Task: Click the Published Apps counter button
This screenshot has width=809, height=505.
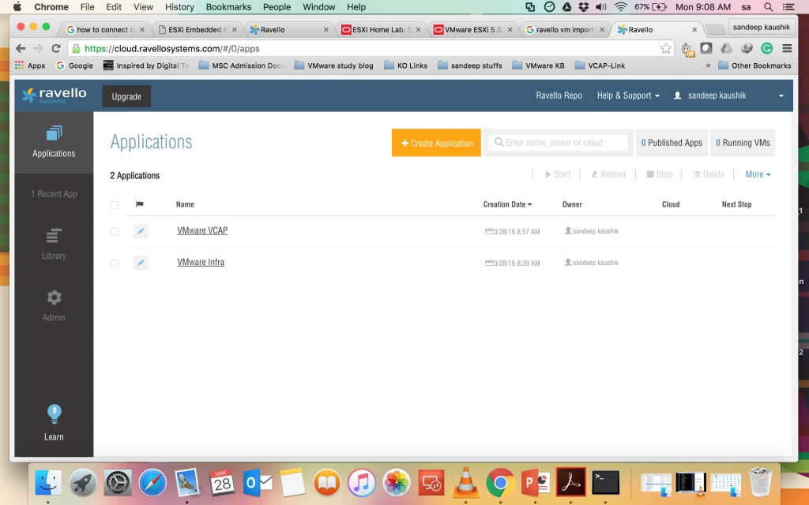Action: (x=672, y=143)
